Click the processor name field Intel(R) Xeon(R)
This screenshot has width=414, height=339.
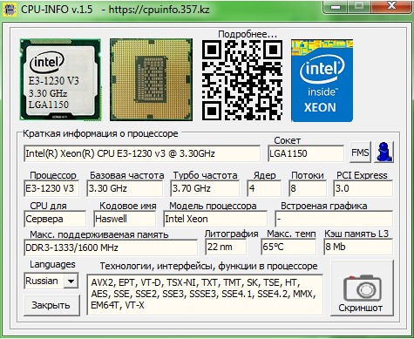click(142, 153)
